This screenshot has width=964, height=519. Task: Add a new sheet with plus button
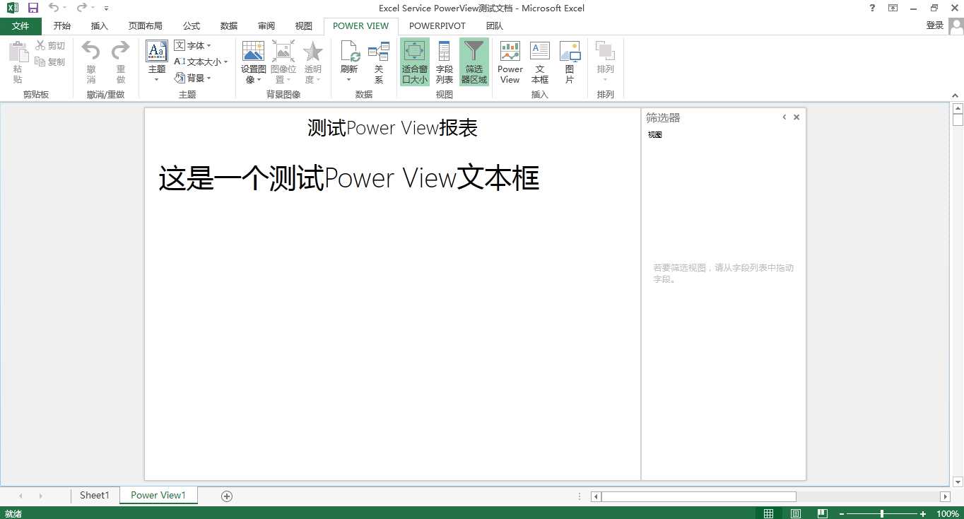[x=227, y=496]
